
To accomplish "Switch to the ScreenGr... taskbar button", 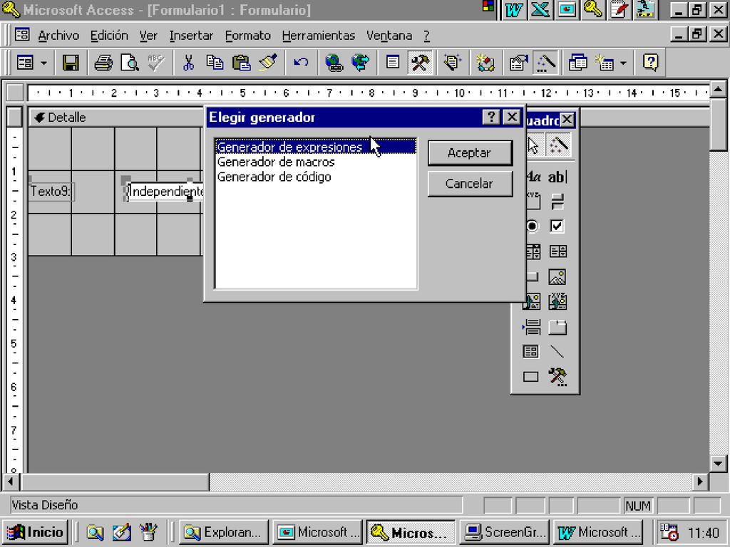I will 505,532.
